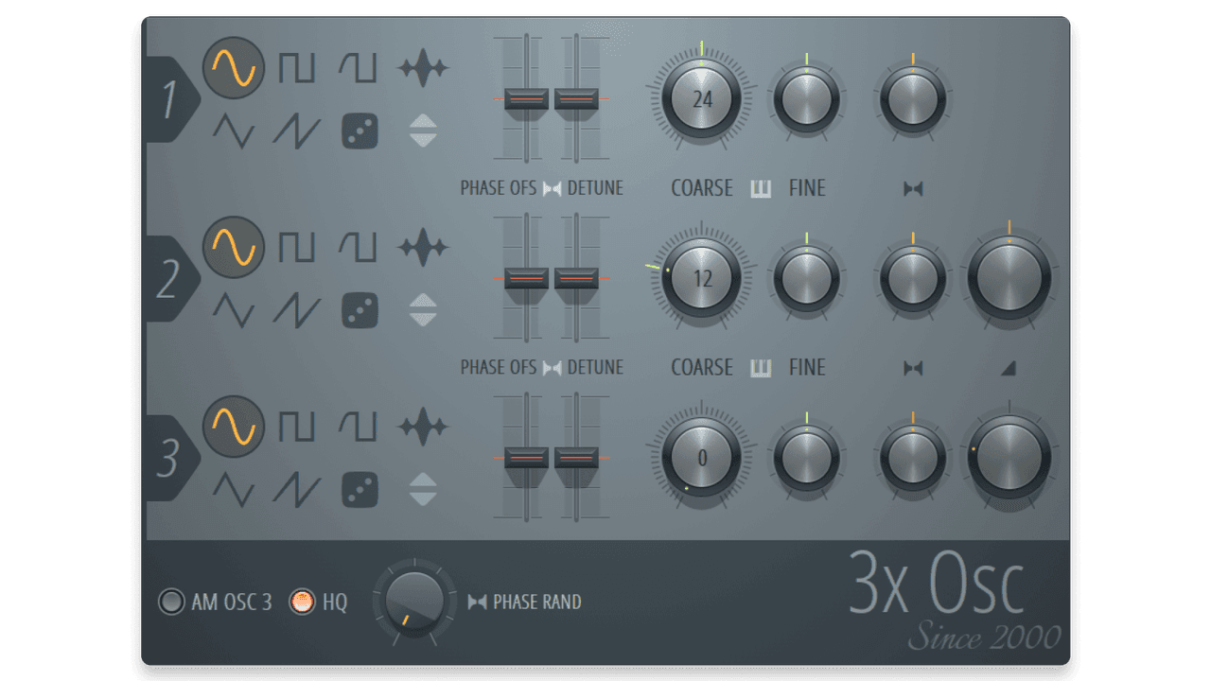
Task: Select the square waveform for oscillator 1
Action: pos(298,69)
